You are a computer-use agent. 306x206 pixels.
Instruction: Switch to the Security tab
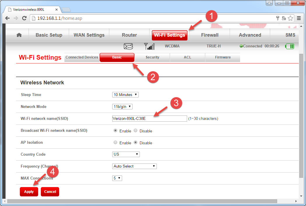[x=152, y=57]
